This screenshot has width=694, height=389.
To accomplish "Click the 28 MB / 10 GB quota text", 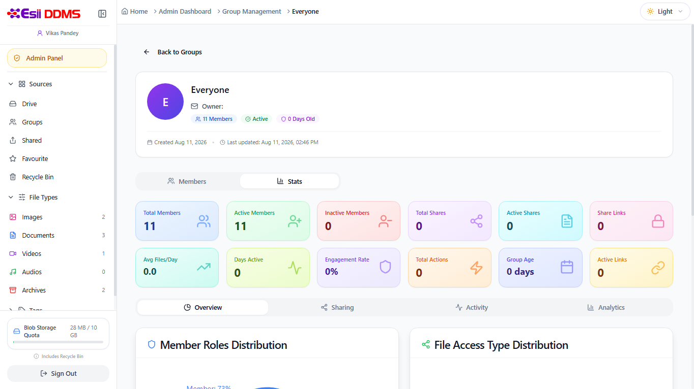I will [x=83, y=332].
